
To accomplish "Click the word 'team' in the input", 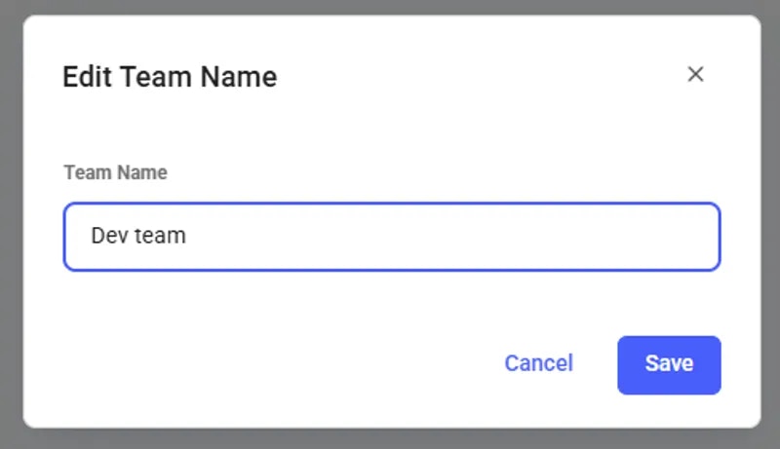I will (x=160, y=236).
